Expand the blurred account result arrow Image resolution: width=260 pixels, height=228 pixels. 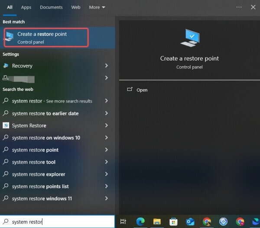(107, 78)
